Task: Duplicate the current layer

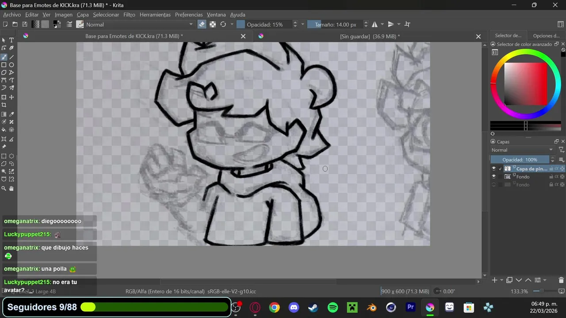Action: point(509,280)
